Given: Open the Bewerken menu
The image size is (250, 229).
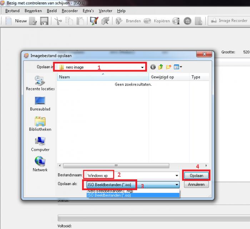Looking at the screenshot, I should point(33,11).
